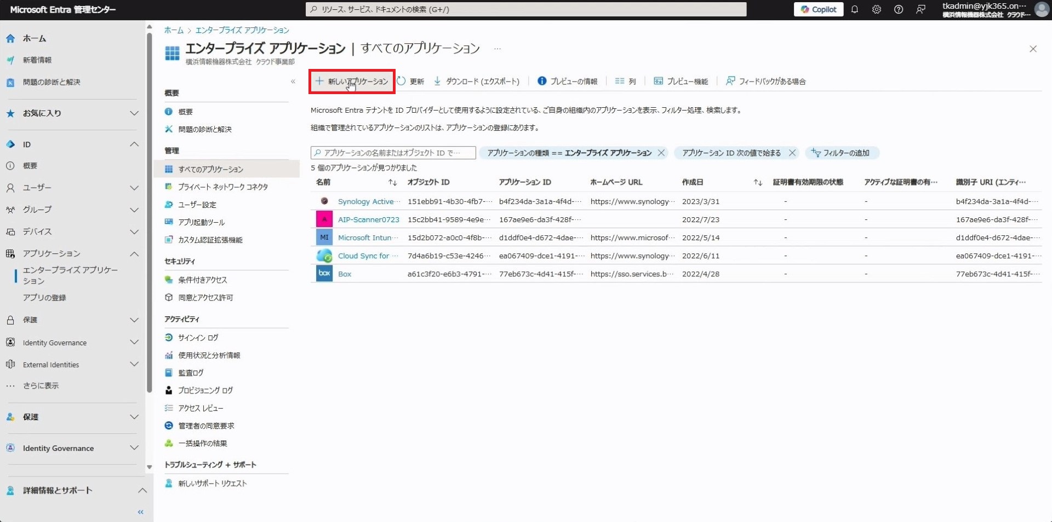Click the user account avatar
This screenshot has height=522, width=1052.
pos(1042,9)
